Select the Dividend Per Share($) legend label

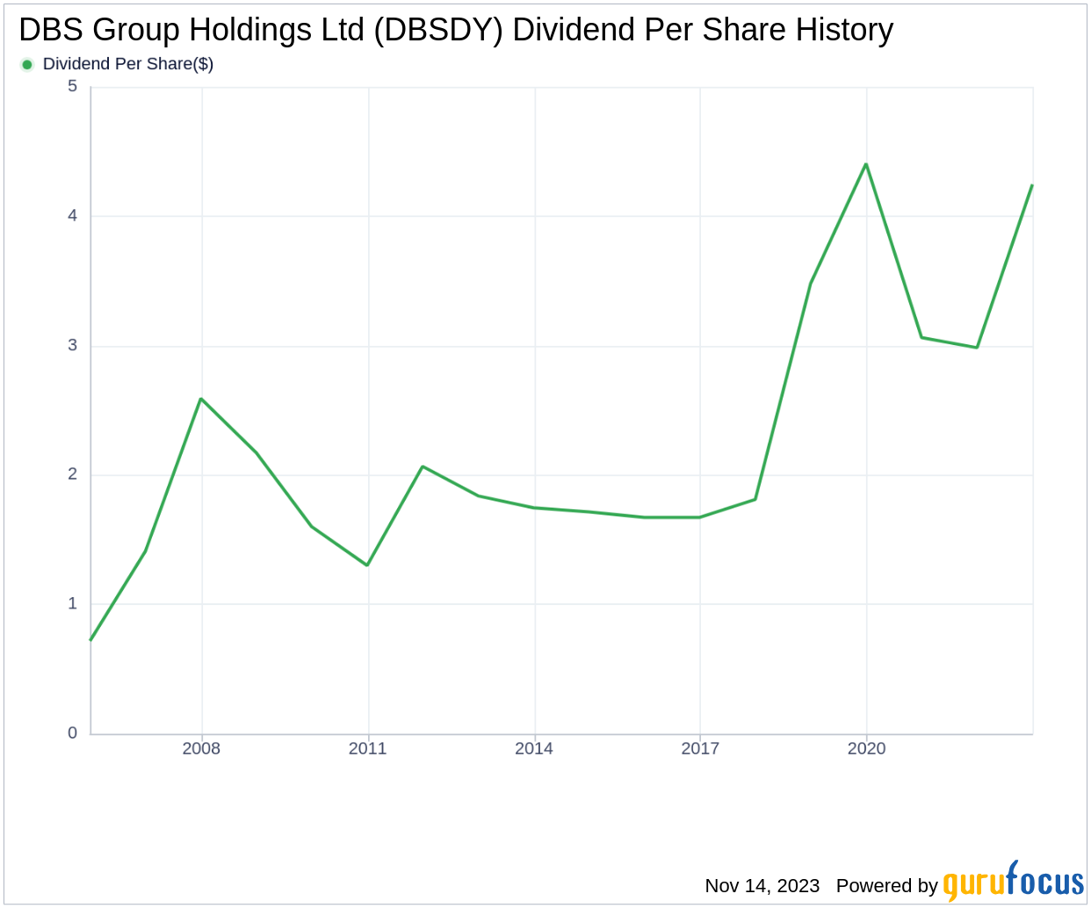click(x=128, y=64)
